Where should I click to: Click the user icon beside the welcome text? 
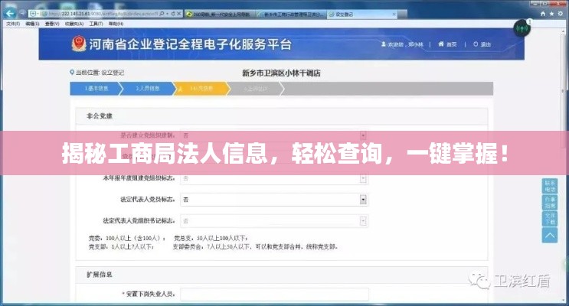click(384, 44)
